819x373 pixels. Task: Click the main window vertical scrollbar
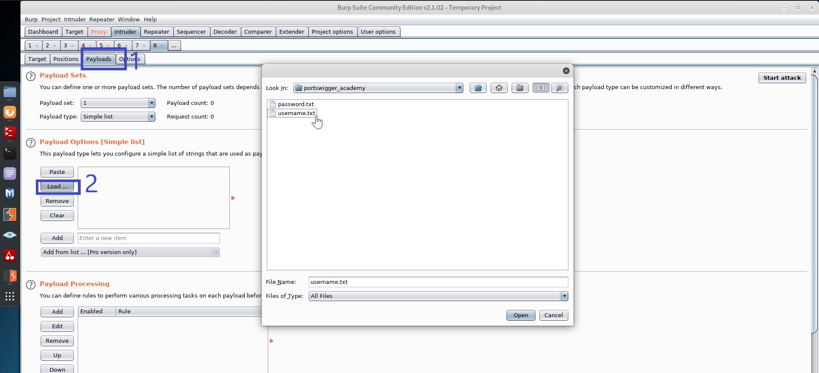[815, 205]
